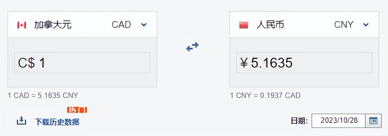Click the C$ symbol prefix
Screen dimensions: 388x136
(26, 63)
